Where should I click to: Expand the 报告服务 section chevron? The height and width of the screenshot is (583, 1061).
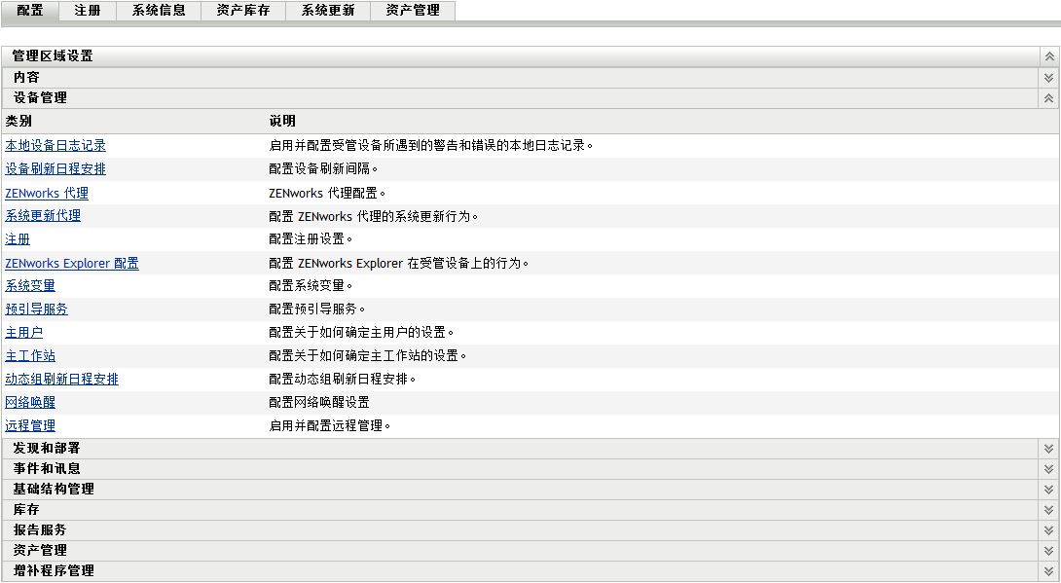coord(1047,529)
